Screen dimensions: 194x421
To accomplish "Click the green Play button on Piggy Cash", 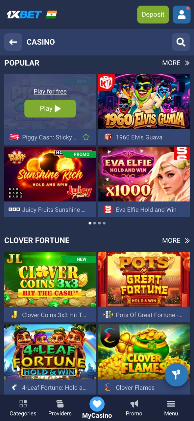I will click(50, 109).
